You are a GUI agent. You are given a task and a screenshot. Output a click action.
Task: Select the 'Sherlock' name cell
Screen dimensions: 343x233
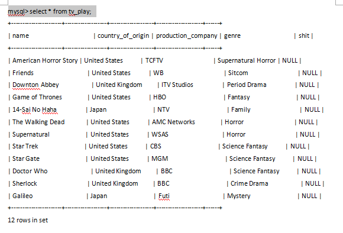pyautogui.click(x=25, y=183)
